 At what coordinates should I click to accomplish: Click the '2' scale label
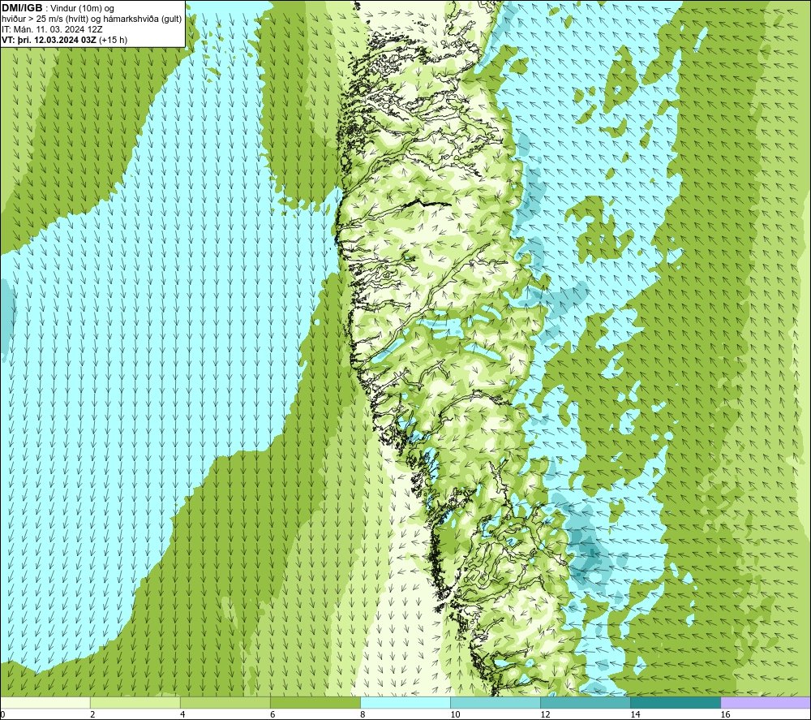point(92,714)
